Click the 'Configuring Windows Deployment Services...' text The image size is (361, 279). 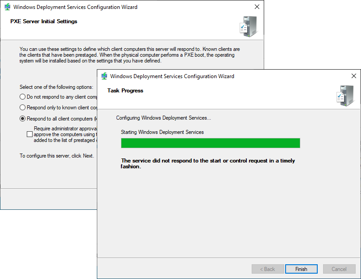pos(163,118)
